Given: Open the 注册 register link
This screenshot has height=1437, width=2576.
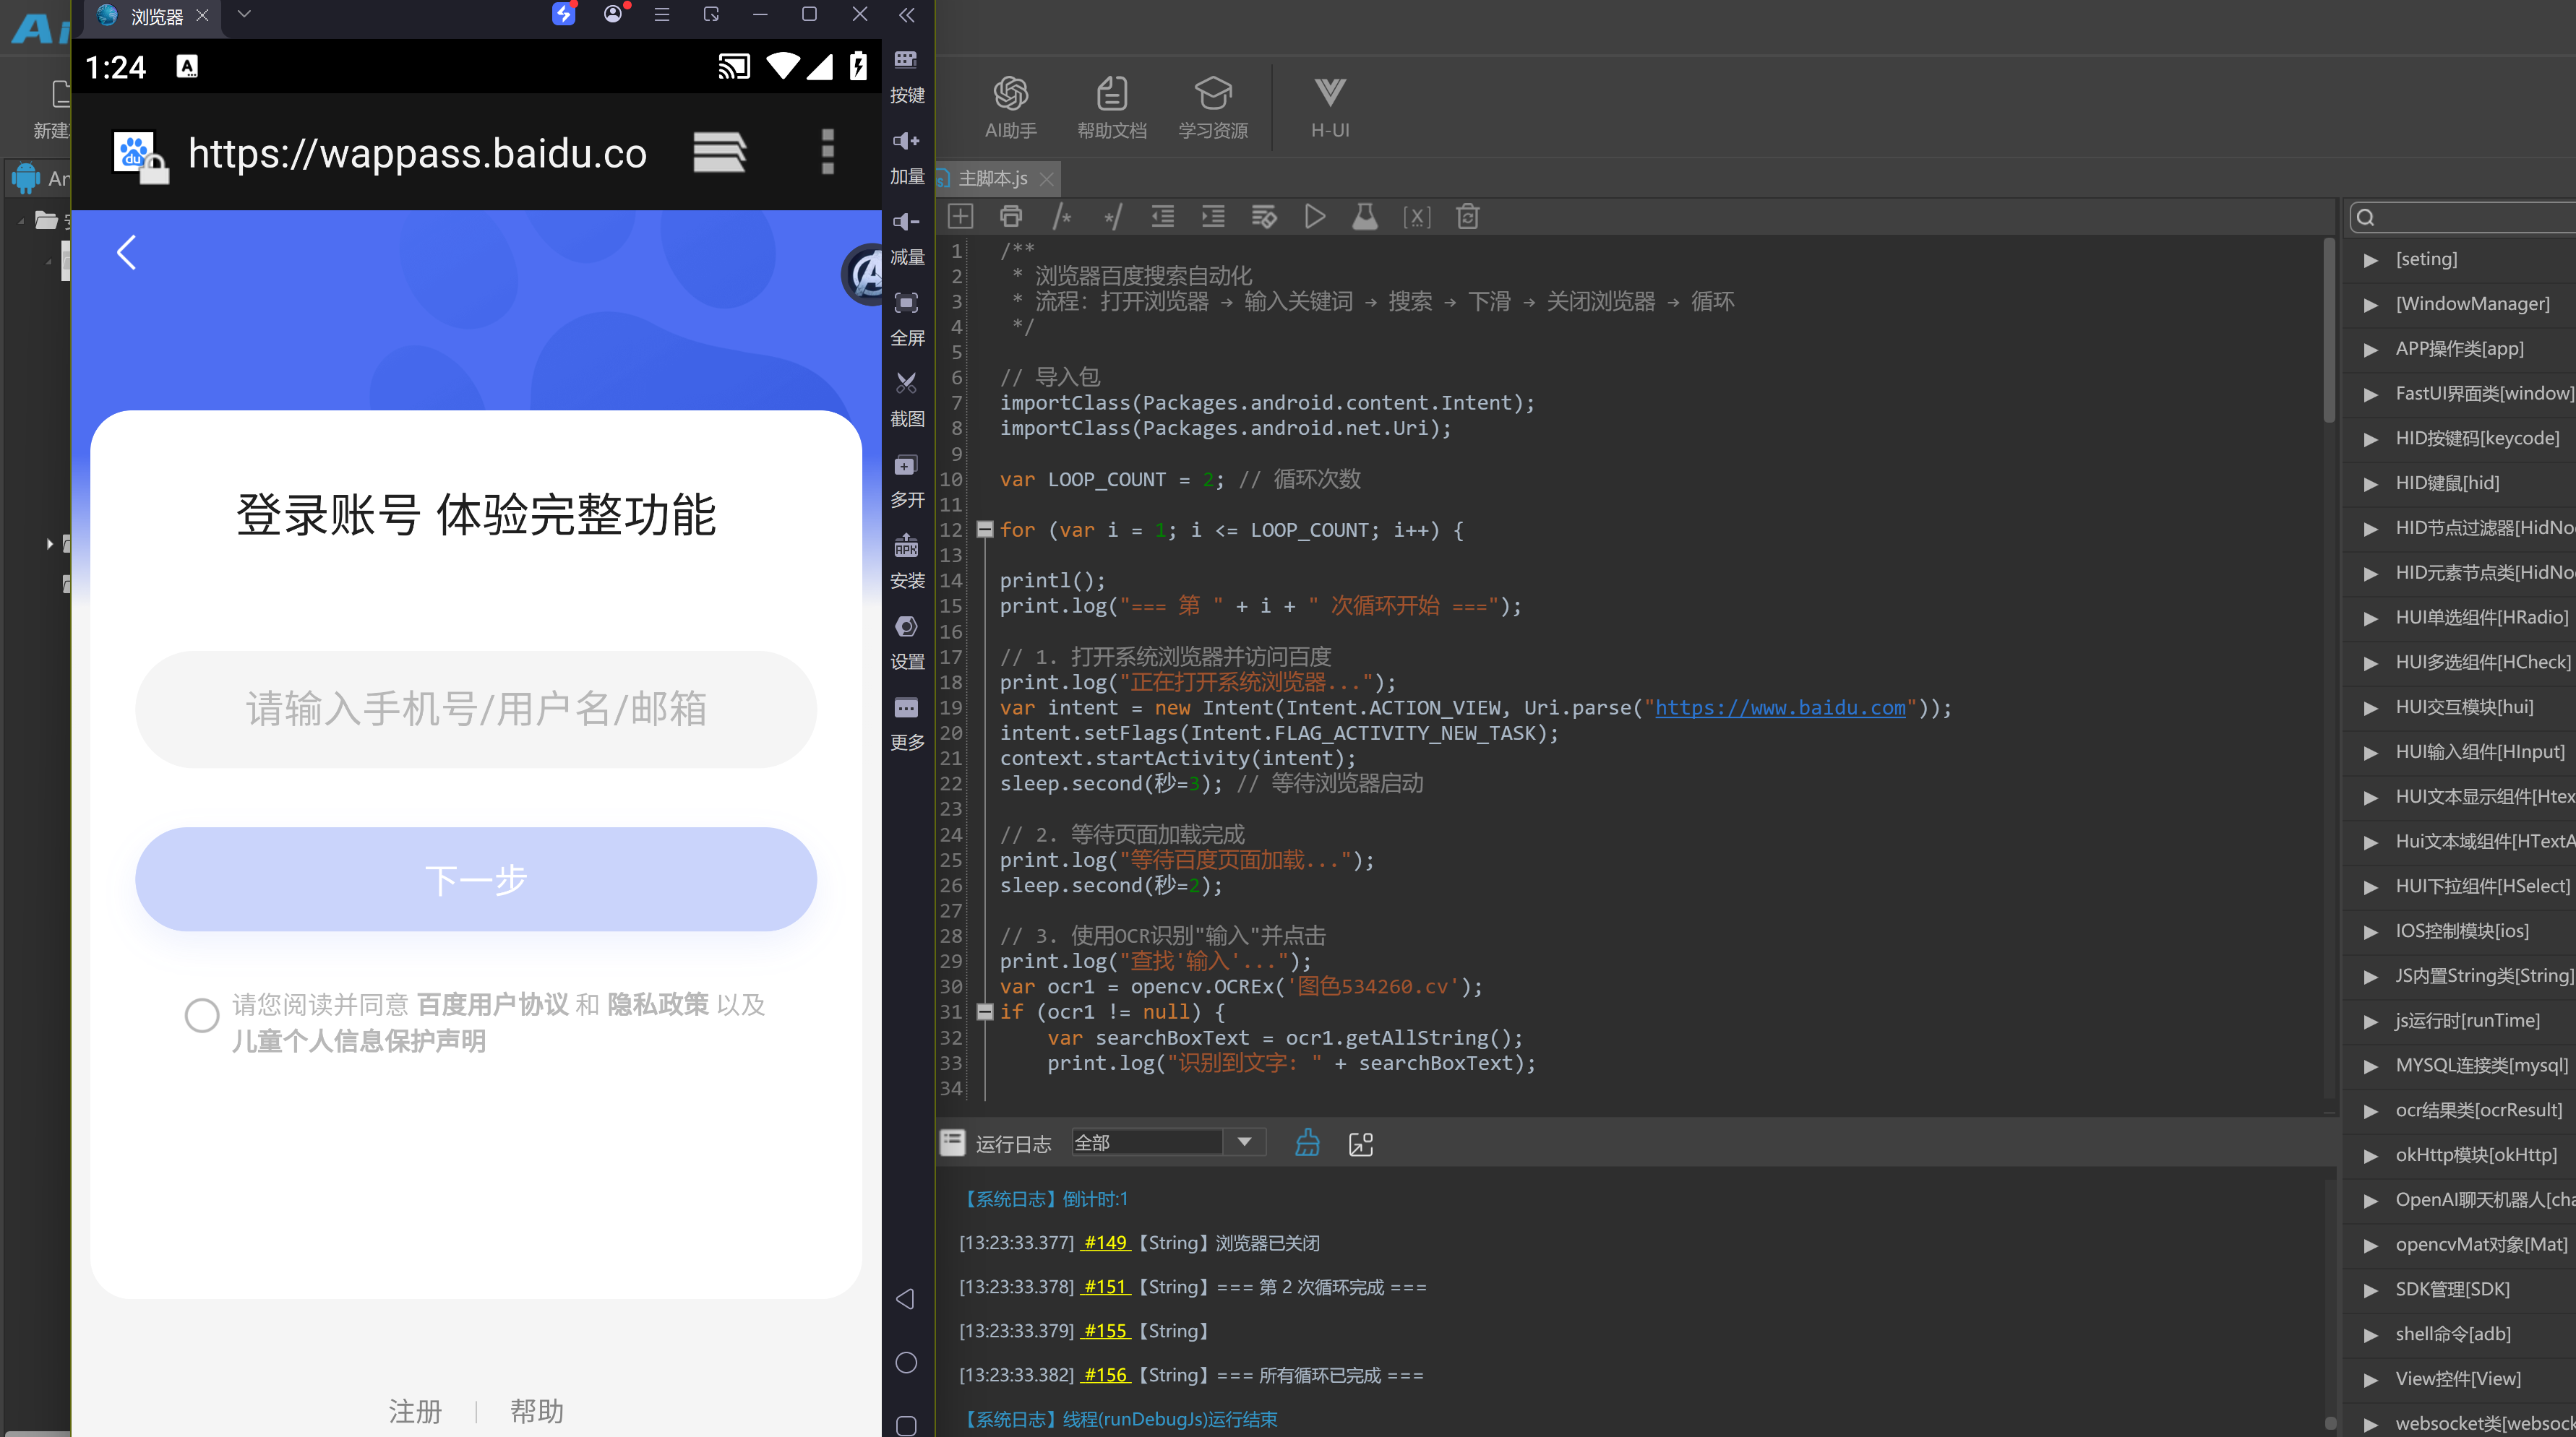Looking at the screenshot, I should 415,1411.
